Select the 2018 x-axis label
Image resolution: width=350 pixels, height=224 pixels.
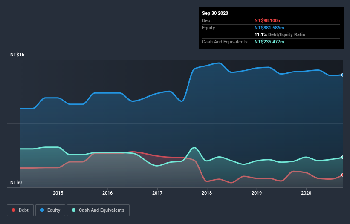click(207, 193)
